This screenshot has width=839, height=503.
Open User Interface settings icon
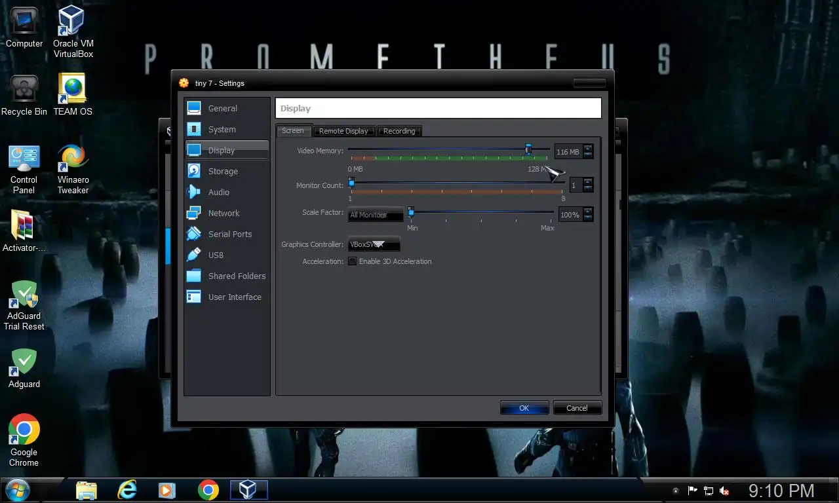click(194, 297)
